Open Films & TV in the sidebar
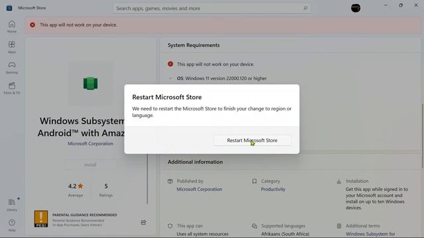Screen dimensions: 424x238 (12, 88)
